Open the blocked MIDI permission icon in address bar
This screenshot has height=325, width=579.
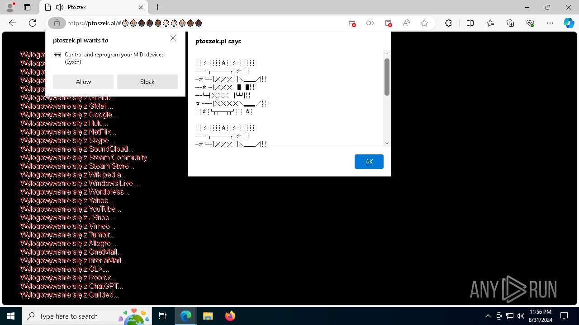388,23
